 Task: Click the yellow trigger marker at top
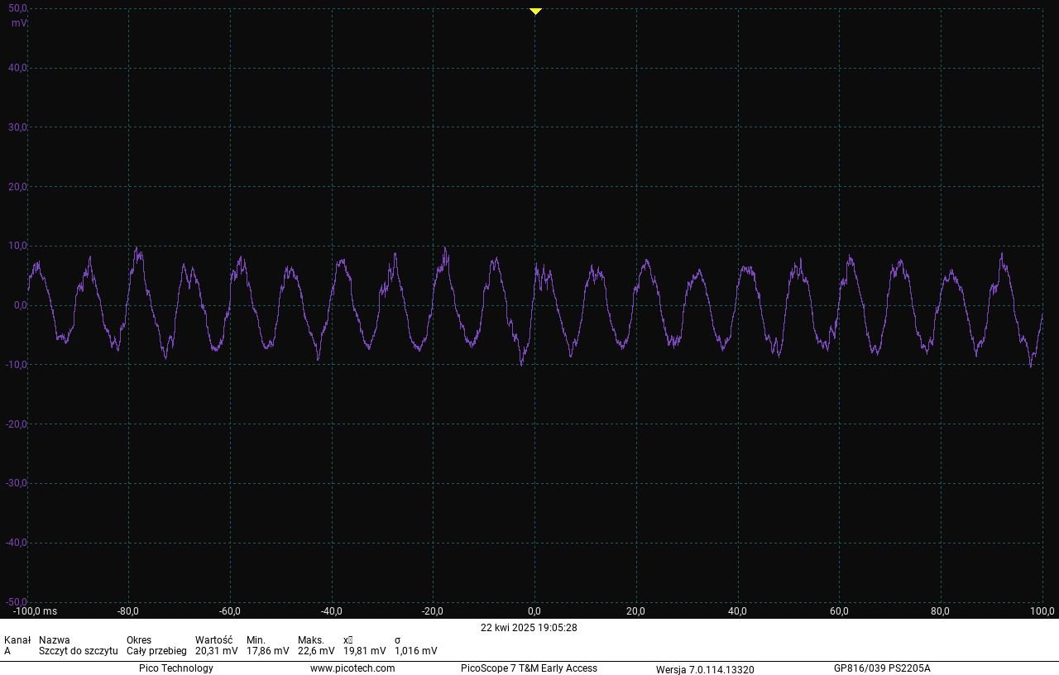[x=535, y=12]
